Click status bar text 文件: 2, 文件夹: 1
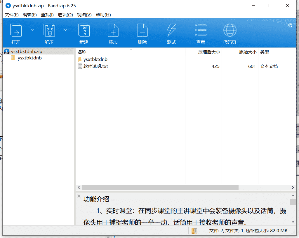Screen dimensions: 299x238 pyautogui.click(x=226, y=231)
